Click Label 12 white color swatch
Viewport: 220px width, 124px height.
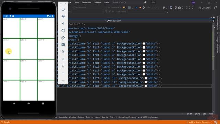pos(146,86)
